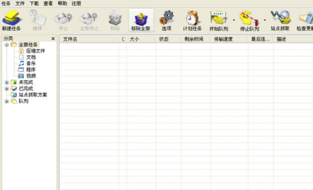This screenshot has width=313, height=190.
Task: Open the 文件 menu
Action: pyautogui.click(x=20, y=3)
